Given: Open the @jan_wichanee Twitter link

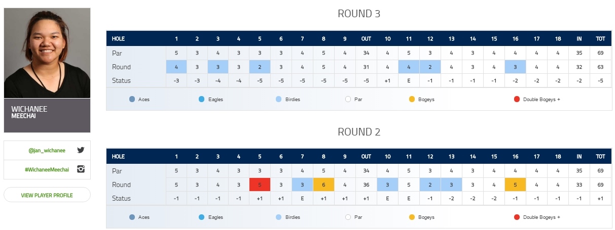Looking at the screenshot, I should [47, 150].
